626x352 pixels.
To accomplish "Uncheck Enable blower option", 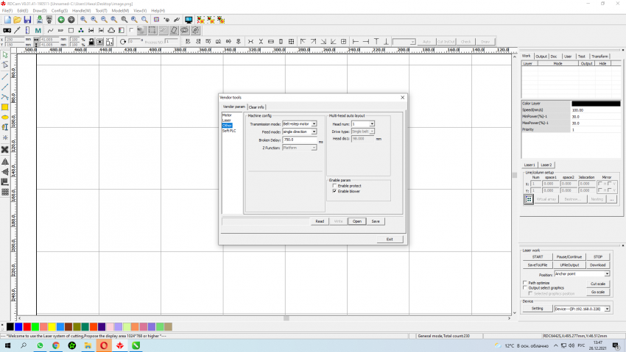I will tap(334, 191).
